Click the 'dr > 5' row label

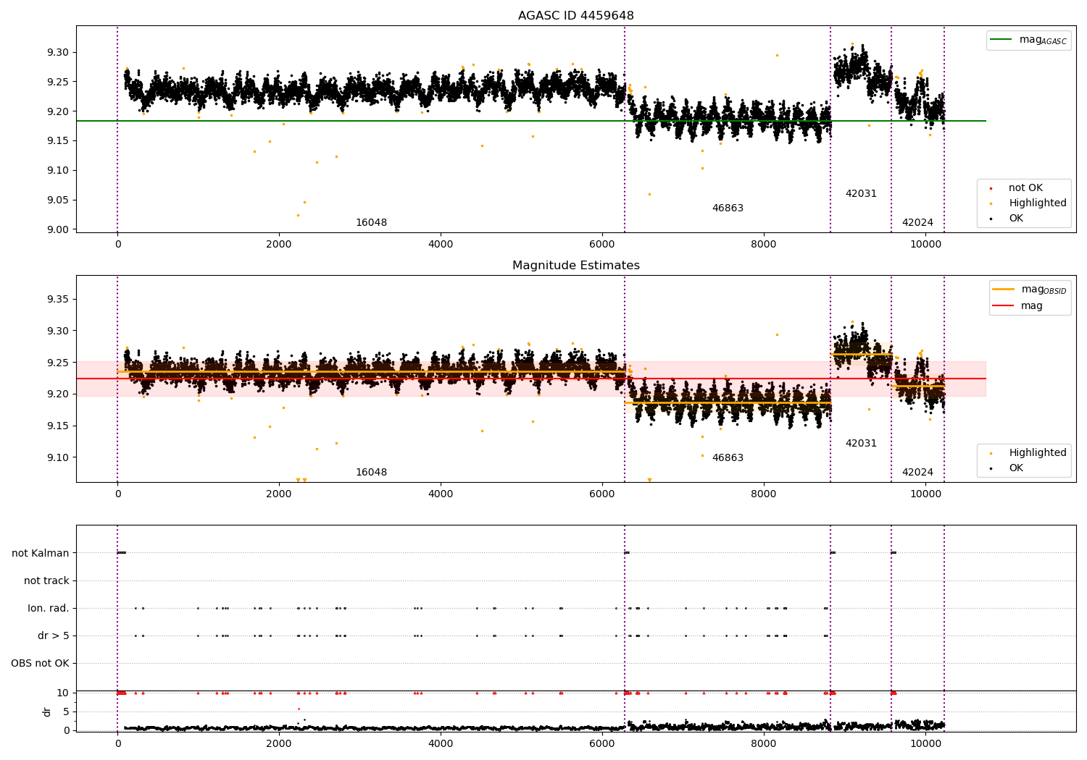pos(54,636)
